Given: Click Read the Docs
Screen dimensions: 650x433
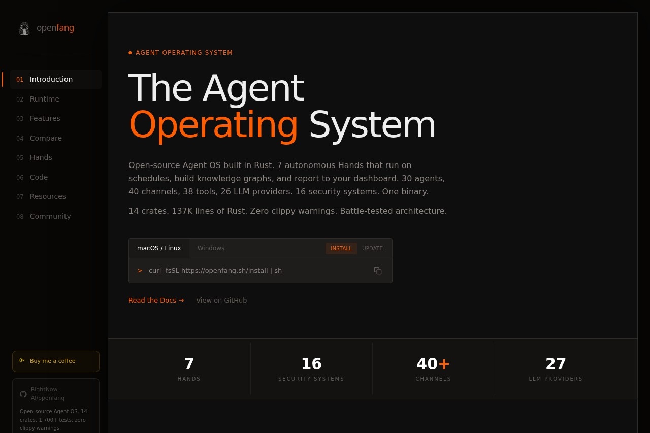Looking at the screenshot, I should click(x=156, y=300).
